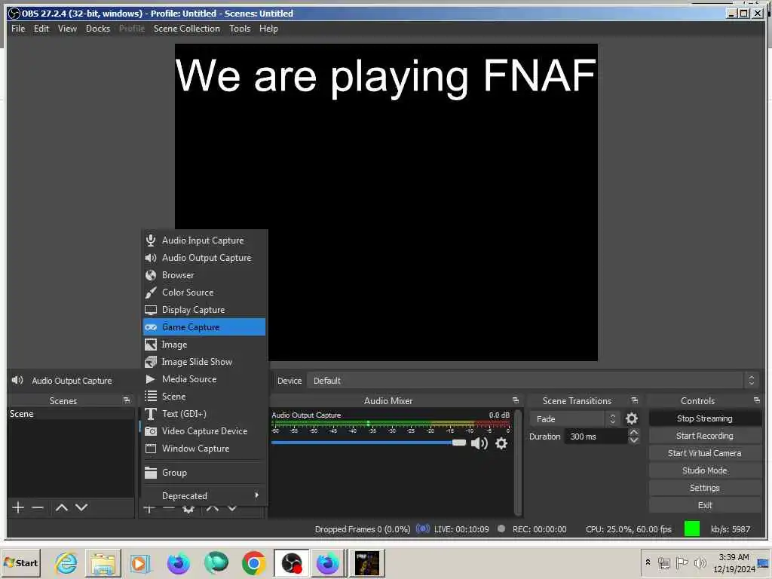Create a source Group
Screen dimensions: 772x579
[204, 473]
